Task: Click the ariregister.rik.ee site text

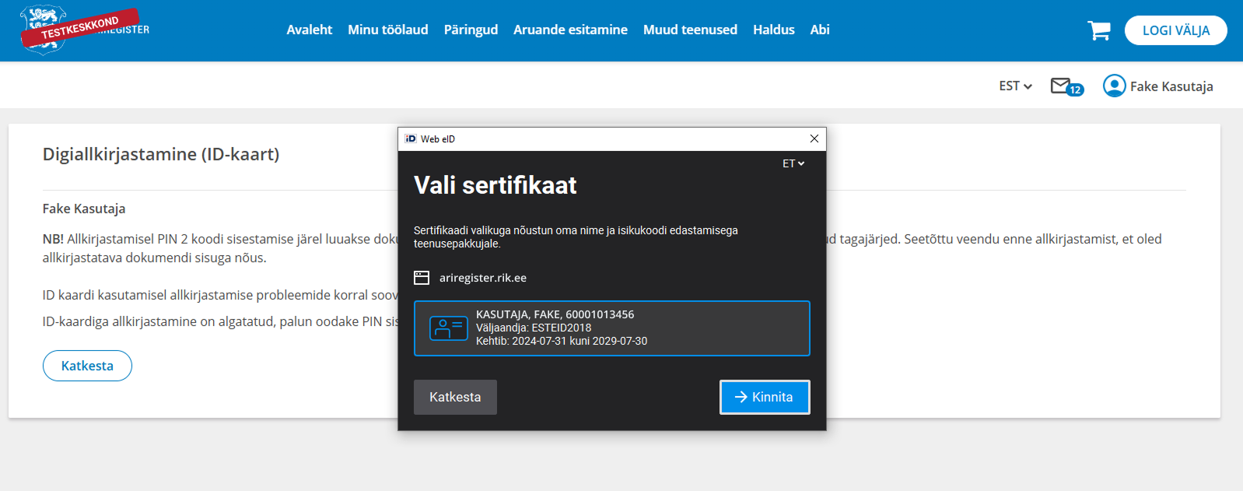Action: 483,278
